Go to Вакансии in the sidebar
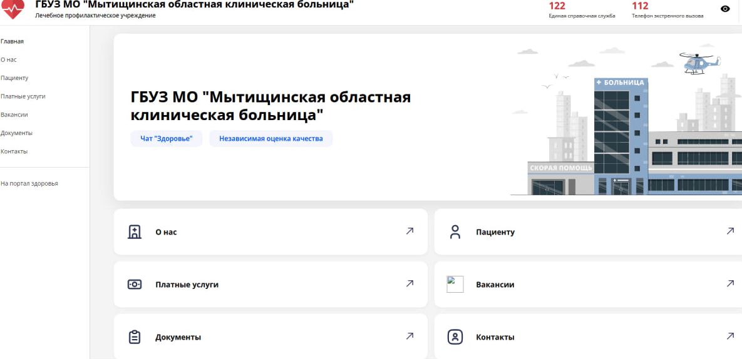This screenshot has height=359, width=742. [14, 114]
